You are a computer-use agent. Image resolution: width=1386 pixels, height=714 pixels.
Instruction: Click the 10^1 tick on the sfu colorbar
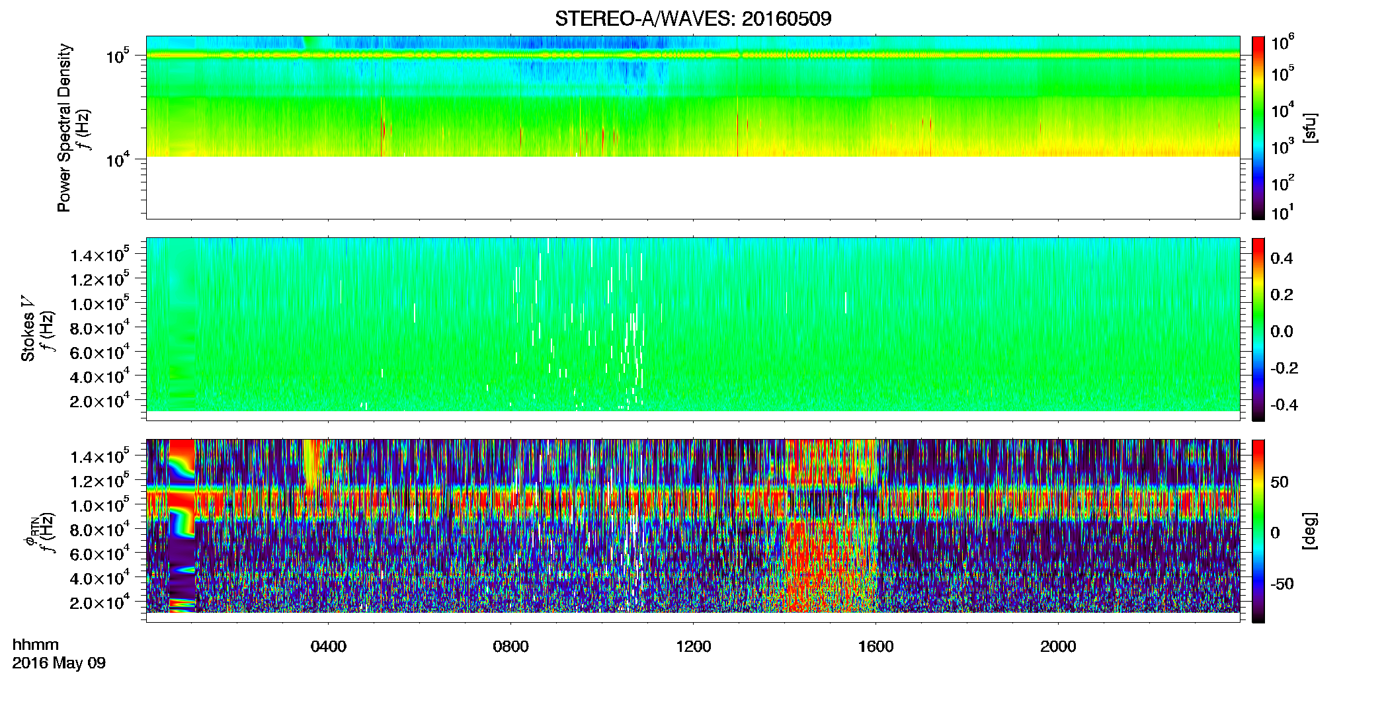pyautogui.click(x=1283, y=212)
